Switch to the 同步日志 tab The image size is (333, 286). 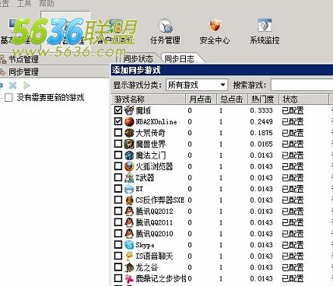pyautogui.click(x=180, y=58)
